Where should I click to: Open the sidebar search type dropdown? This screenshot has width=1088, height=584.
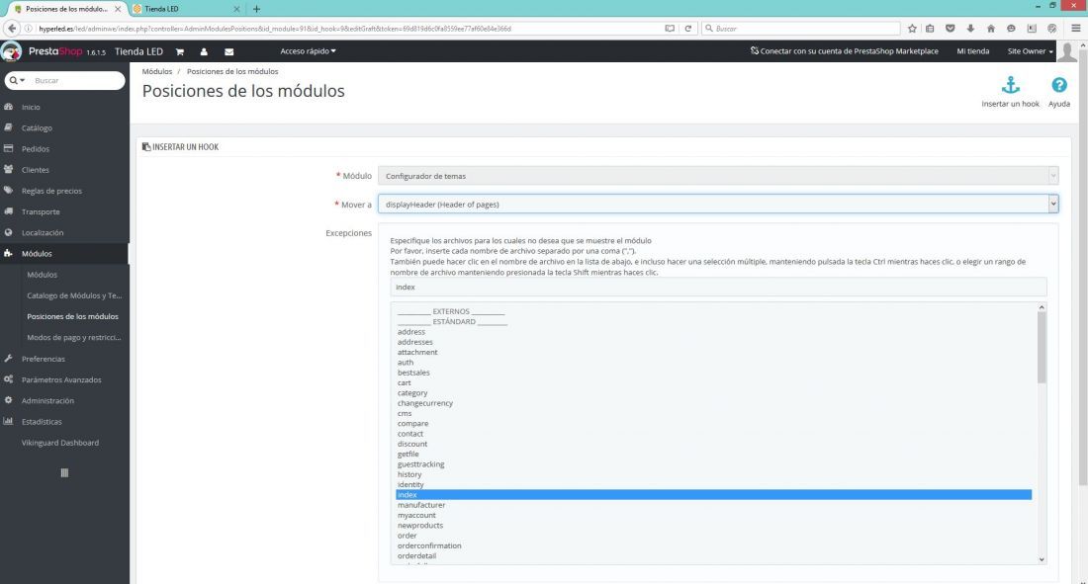pyautogui.click(x=18, y=80)
